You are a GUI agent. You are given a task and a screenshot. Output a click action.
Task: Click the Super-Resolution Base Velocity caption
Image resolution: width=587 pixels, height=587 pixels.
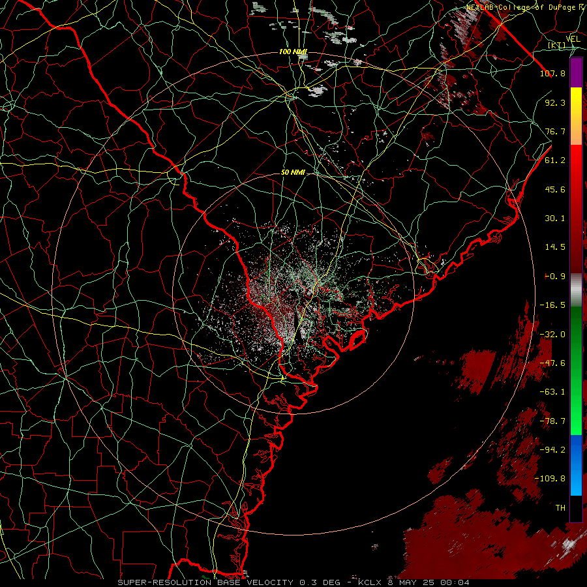(293, 582)
